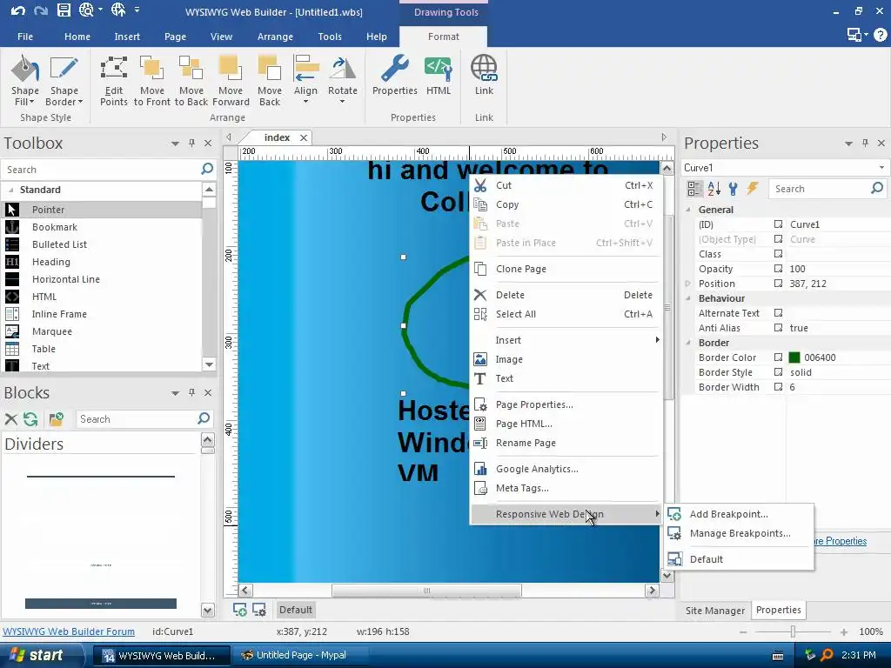891x668 pixels.
Task: Toggle the box next to Opacity property
Action: click(779, 269)
